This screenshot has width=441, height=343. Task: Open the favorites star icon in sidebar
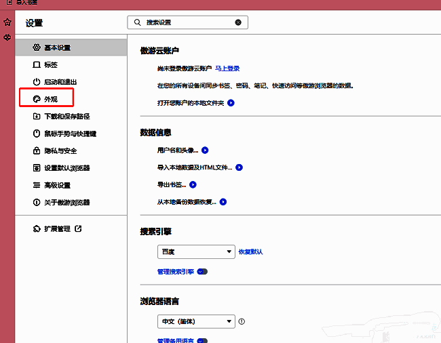point(7,22)
